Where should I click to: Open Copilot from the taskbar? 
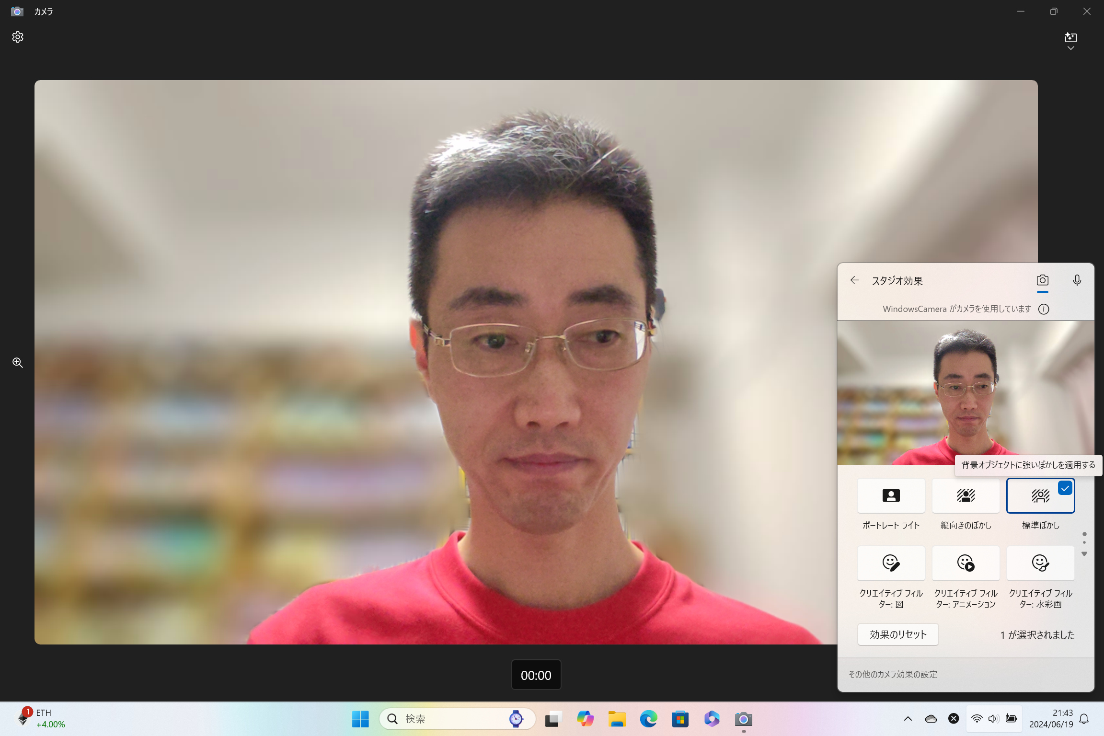pos(585,719)
